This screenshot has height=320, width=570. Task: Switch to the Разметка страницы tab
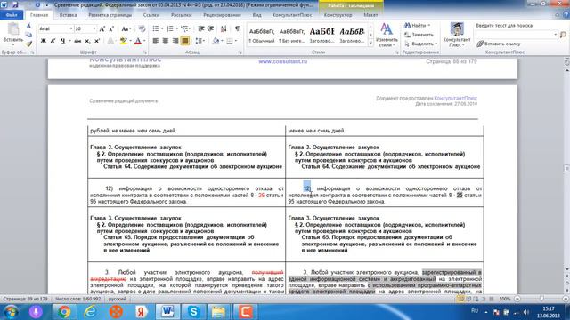click(x=110, y=15)
